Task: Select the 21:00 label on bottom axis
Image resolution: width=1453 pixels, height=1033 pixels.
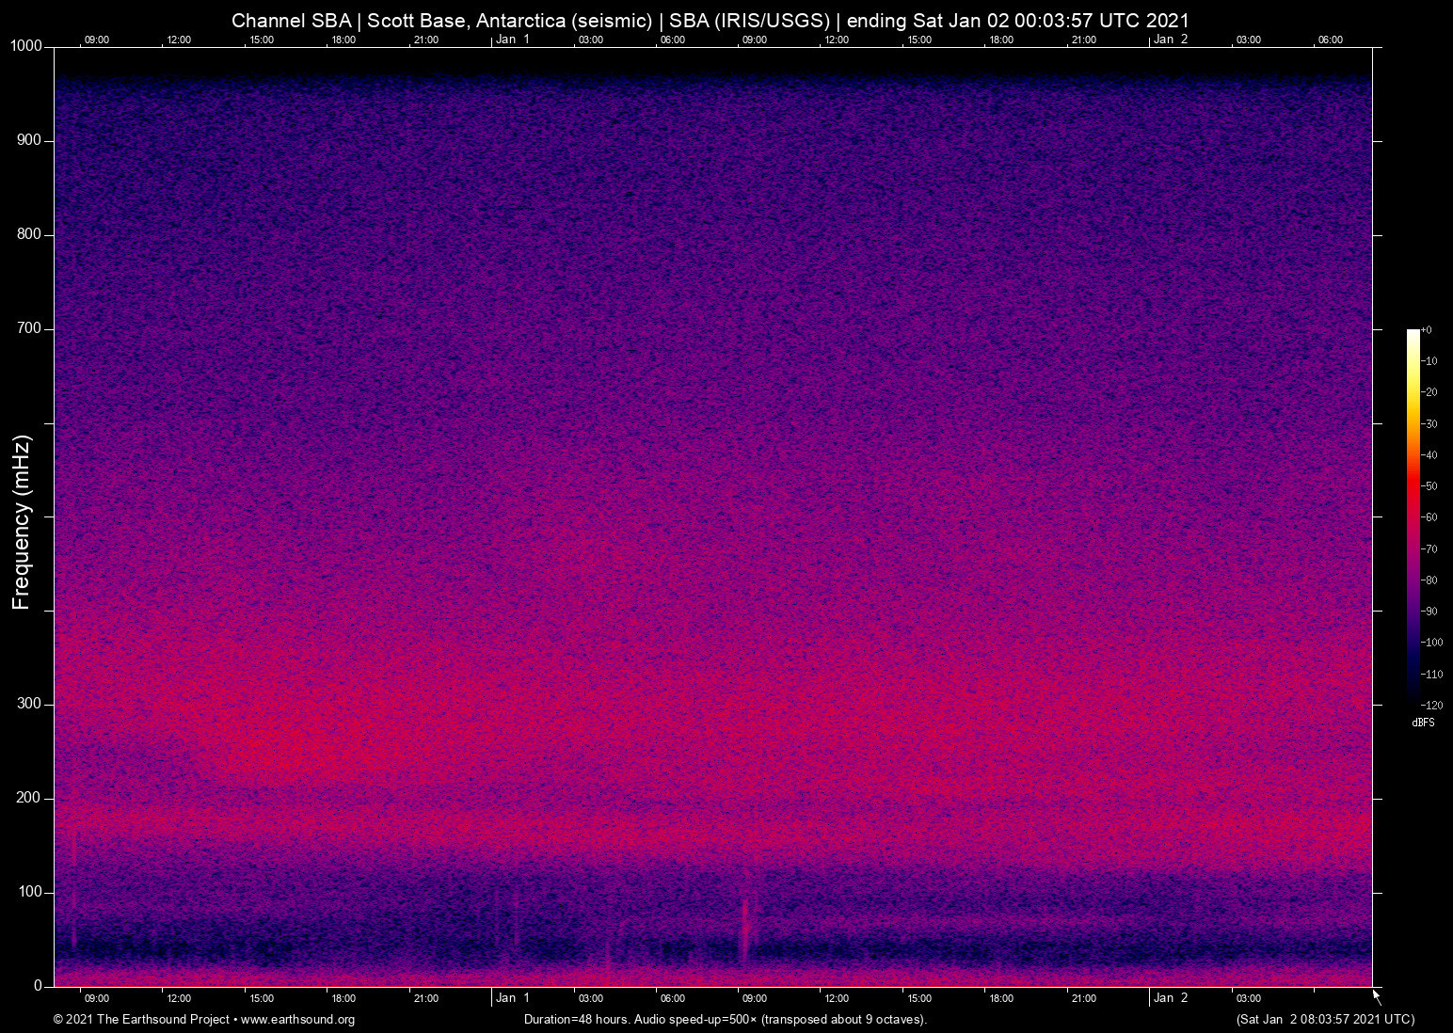Action: point(426,998)
